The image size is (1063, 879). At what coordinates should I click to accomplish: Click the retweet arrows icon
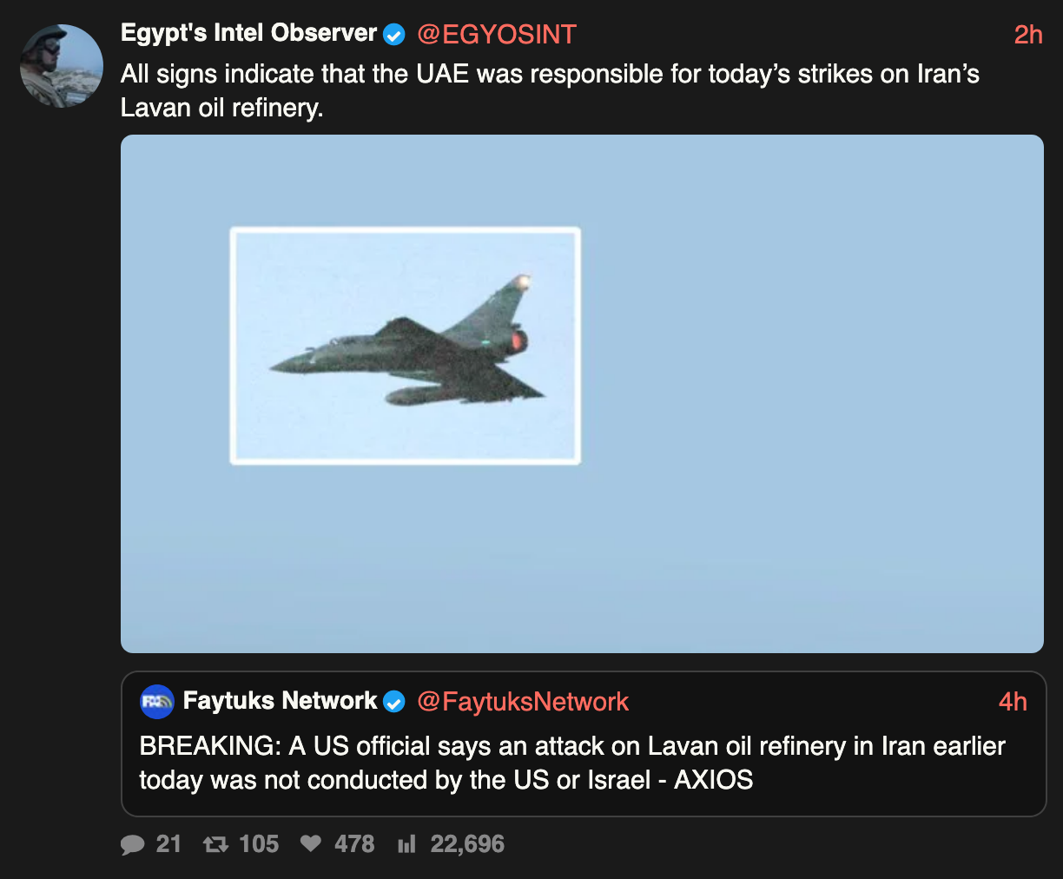click(215, 844)
